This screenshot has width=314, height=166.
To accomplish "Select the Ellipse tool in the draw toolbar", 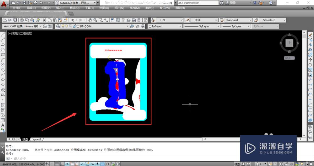I will pyautogui.click(x=3, y=80).
